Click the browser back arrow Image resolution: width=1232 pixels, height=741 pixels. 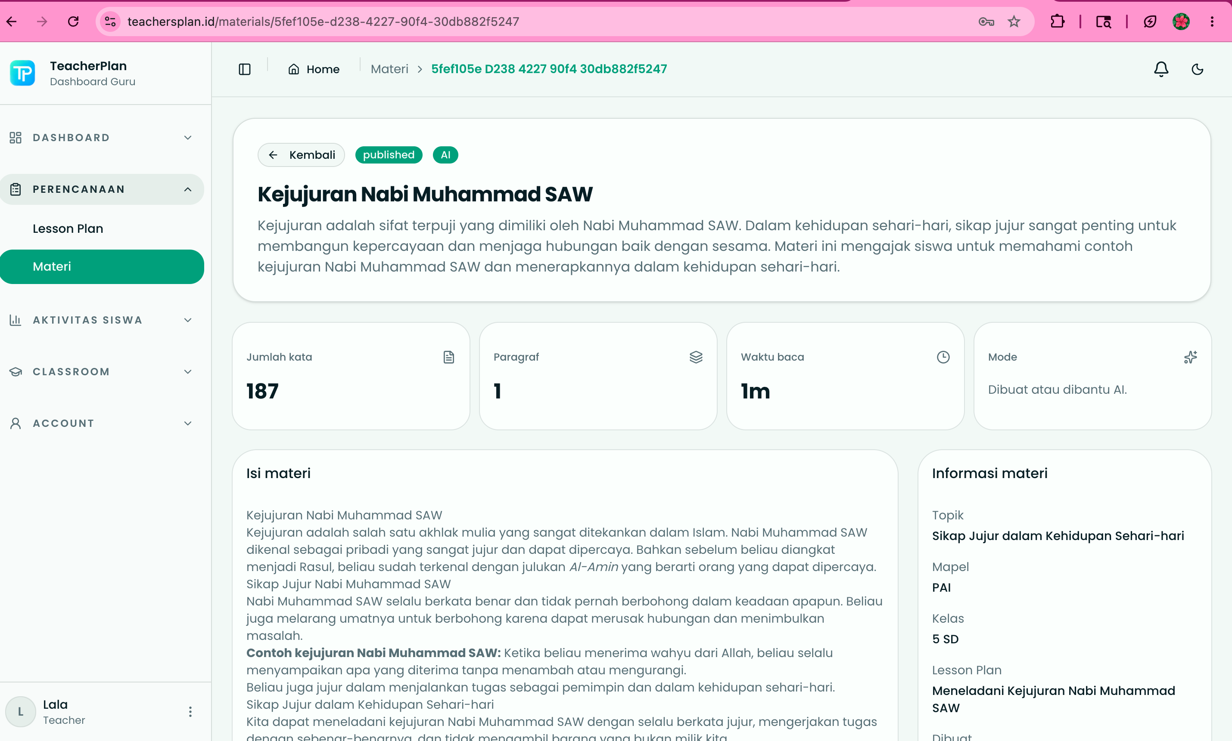pos(12,22)
